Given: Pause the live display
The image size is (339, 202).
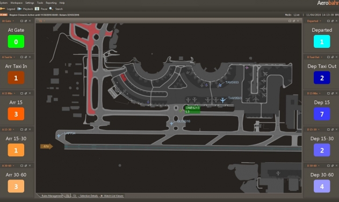Looking at the screenshot, I should click(x=37, y=9).
